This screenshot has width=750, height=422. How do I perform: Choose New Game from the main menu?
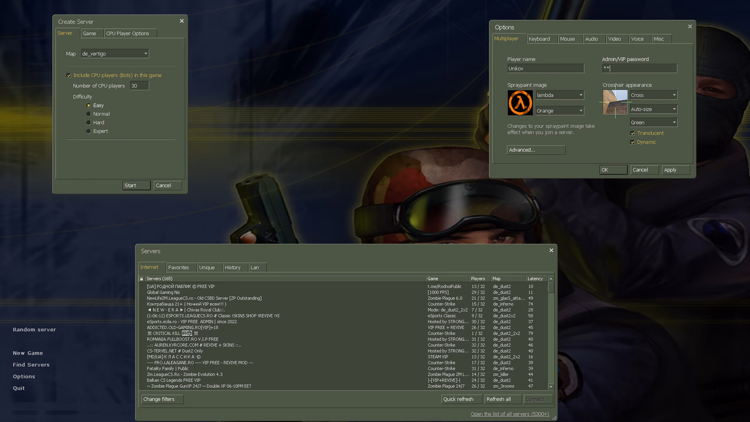click(x=28, y=353)
